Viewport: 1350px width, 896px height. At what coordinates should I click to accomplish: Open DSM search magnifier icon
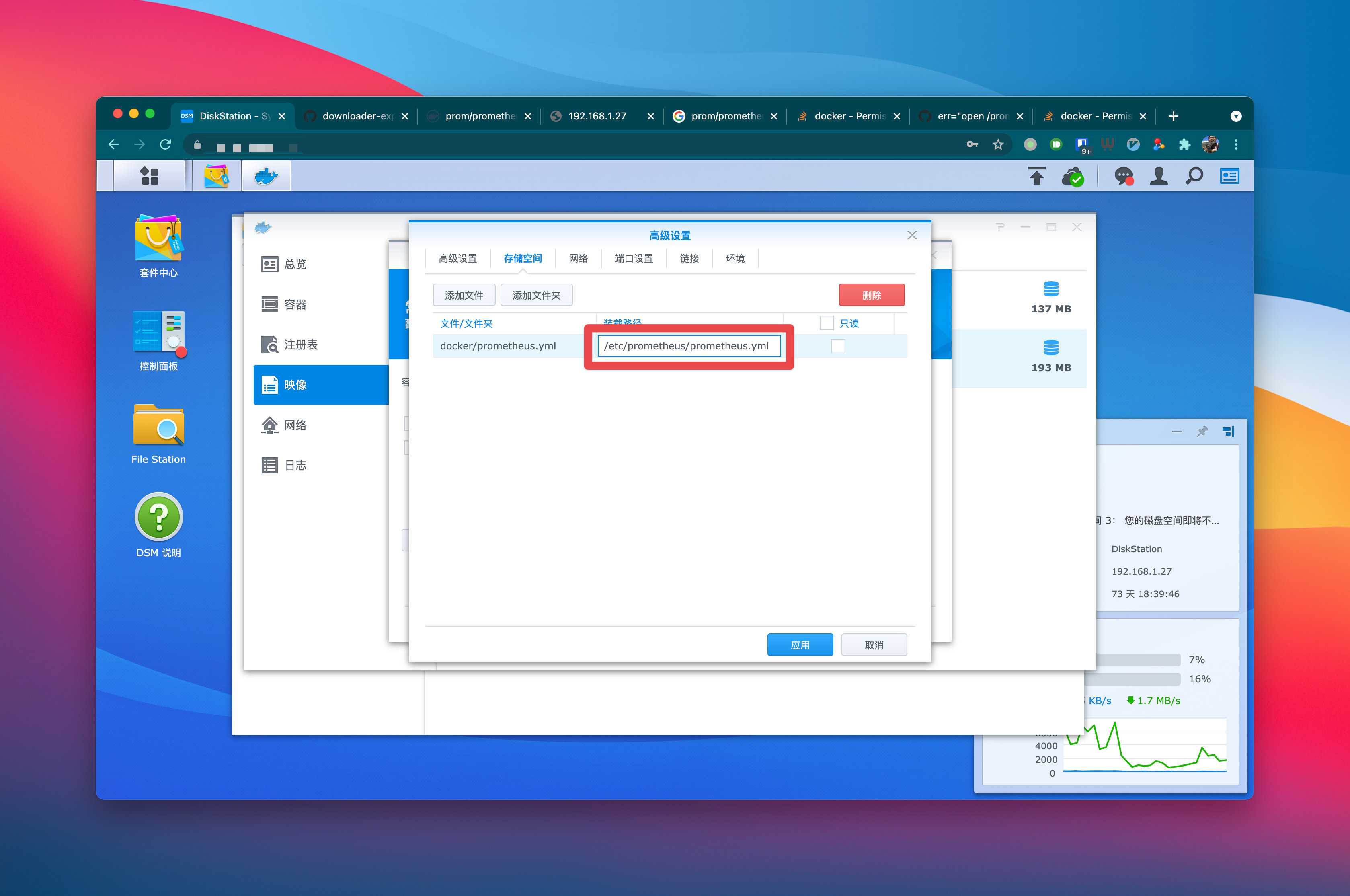pyautogui.click(x=1194, y=176)
